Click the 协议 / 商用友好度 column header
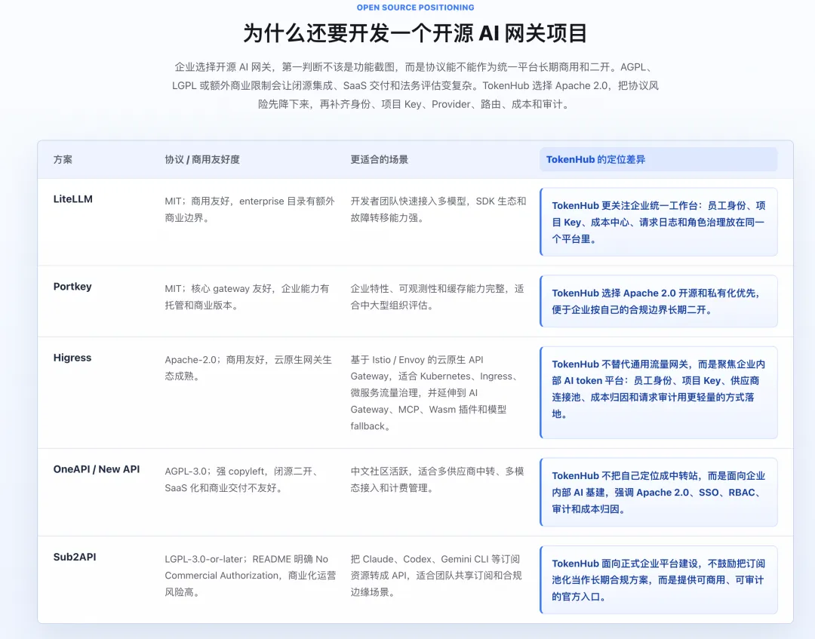Screen dimensions: 815x639 (x=202, y=159)
